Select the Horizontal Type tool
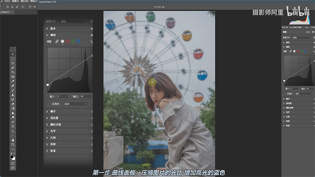Image resolution: width=315 pixels, height=177 pixels. (x=13, y=127)
